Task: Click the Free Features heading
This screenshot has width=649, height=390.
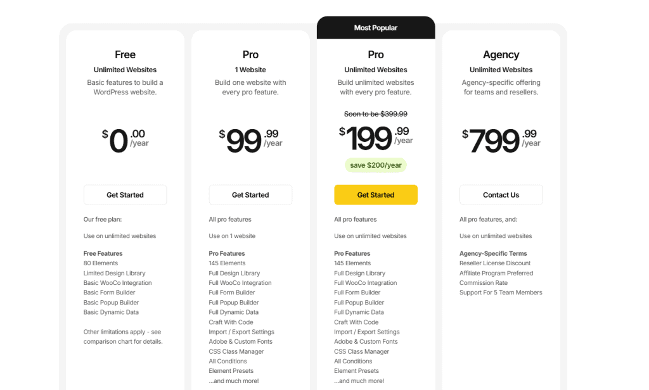Action: pos(103,253)
